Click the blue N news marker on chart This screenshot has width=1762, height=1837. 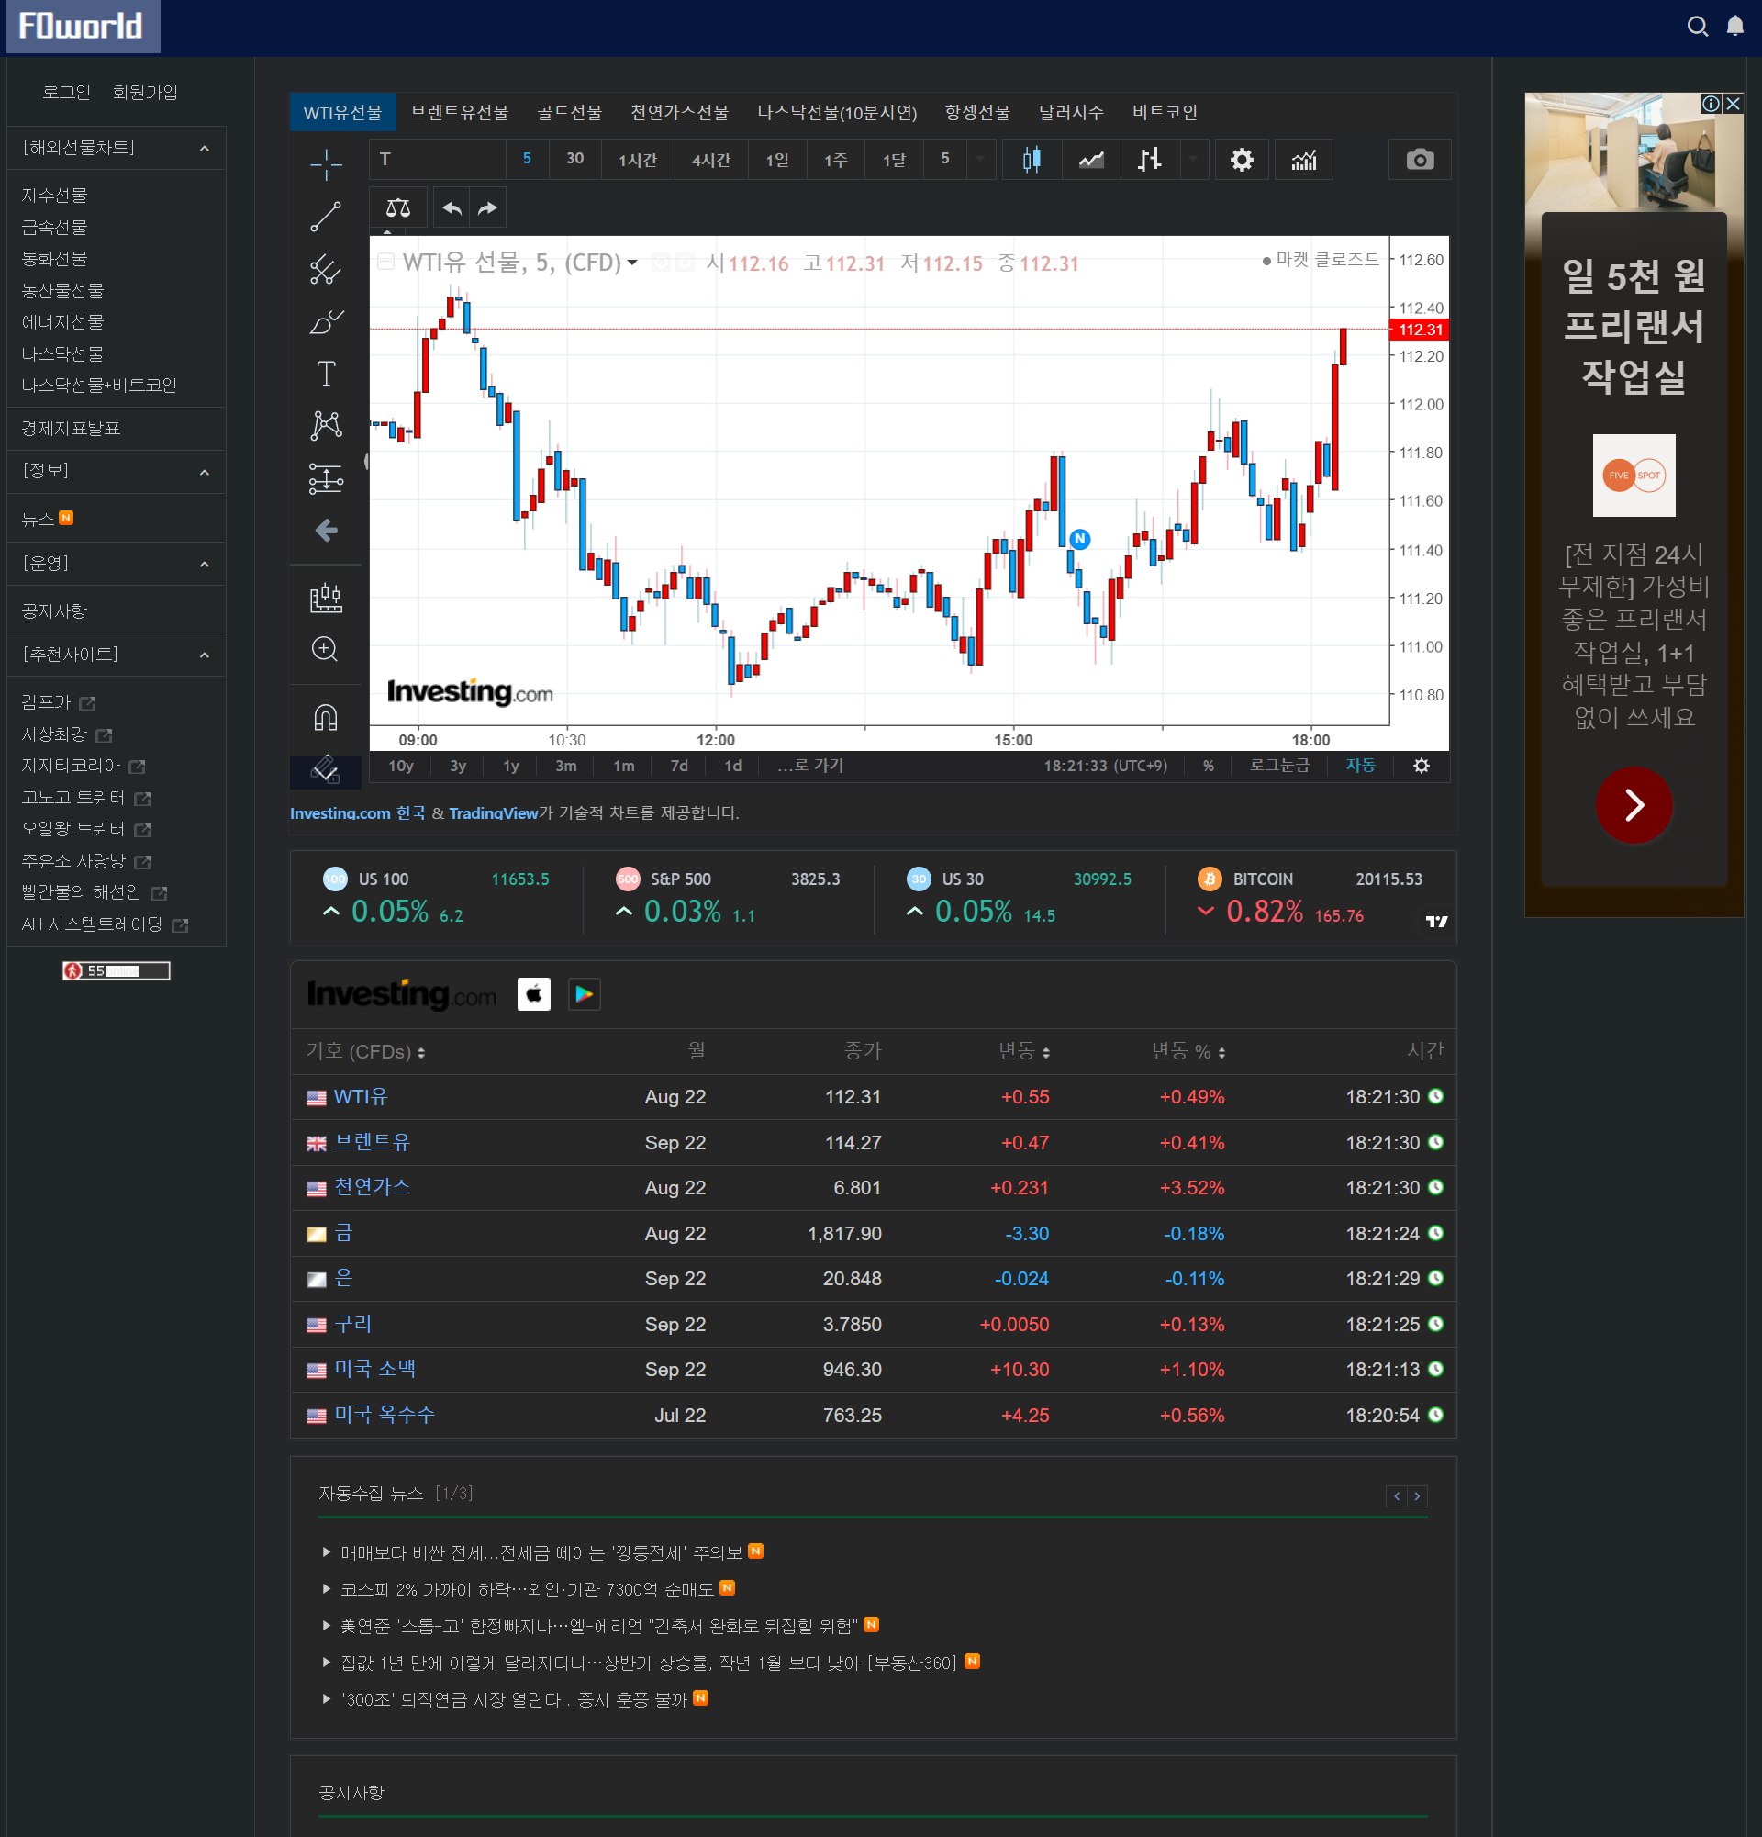tap(1079, 539)
